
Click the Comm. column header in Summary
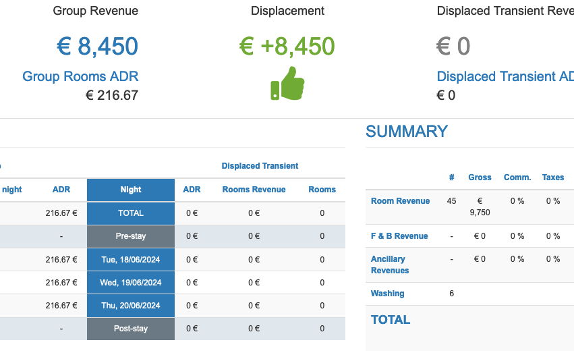click(x=517, y=177)
